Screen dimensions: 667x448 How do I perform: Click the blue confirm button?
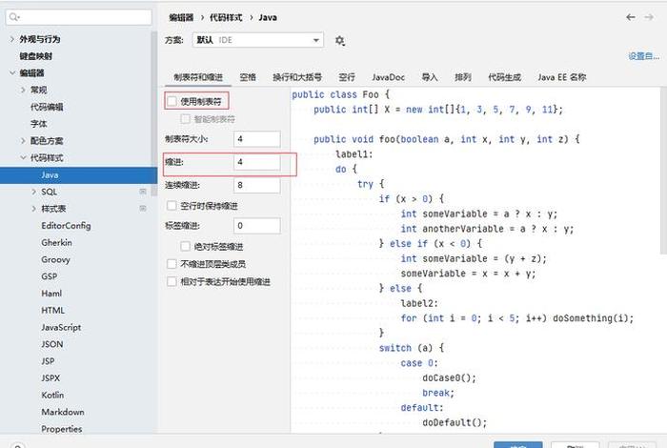[x=518, y=445]
